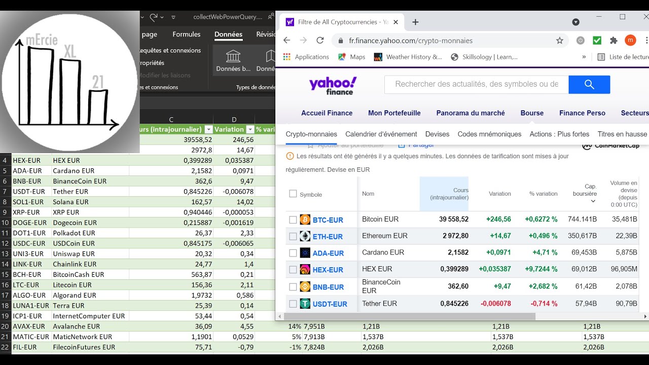Click the tab search down-arrow circle
This screenshot has width=649, height=365.
[x=575, y=22]
